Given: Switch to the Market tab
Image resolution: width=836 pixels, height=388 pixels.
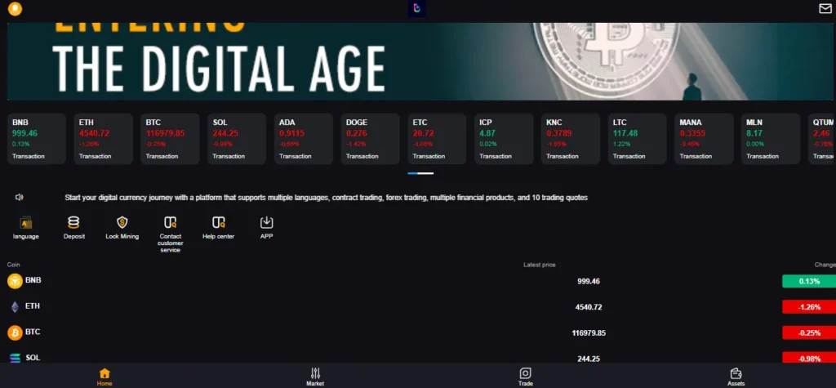Looking at the screenshot, I should [315, 377].
